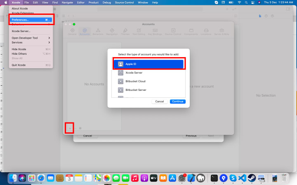Choose Xcode Server... from the menu

pos(31,31)
